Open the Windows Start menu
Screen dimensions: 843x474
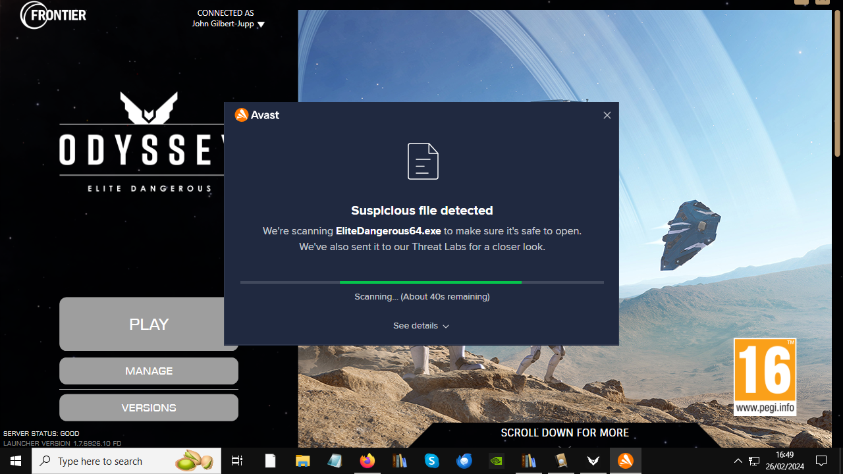point(16,461)
